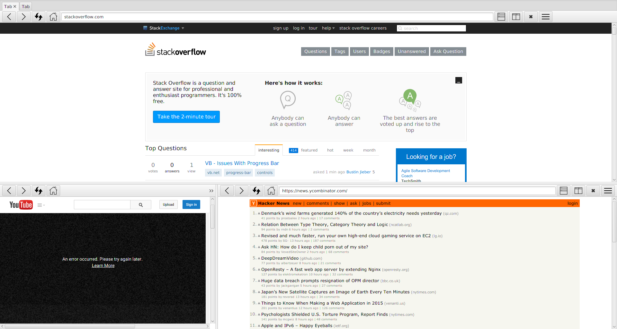Click the Ask Question button
The image size is (617, 329).
tap(448, 51)
